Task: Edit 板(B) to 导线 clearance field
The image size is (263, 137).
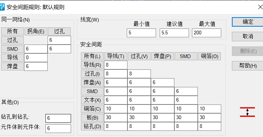Action: point(116,118)
